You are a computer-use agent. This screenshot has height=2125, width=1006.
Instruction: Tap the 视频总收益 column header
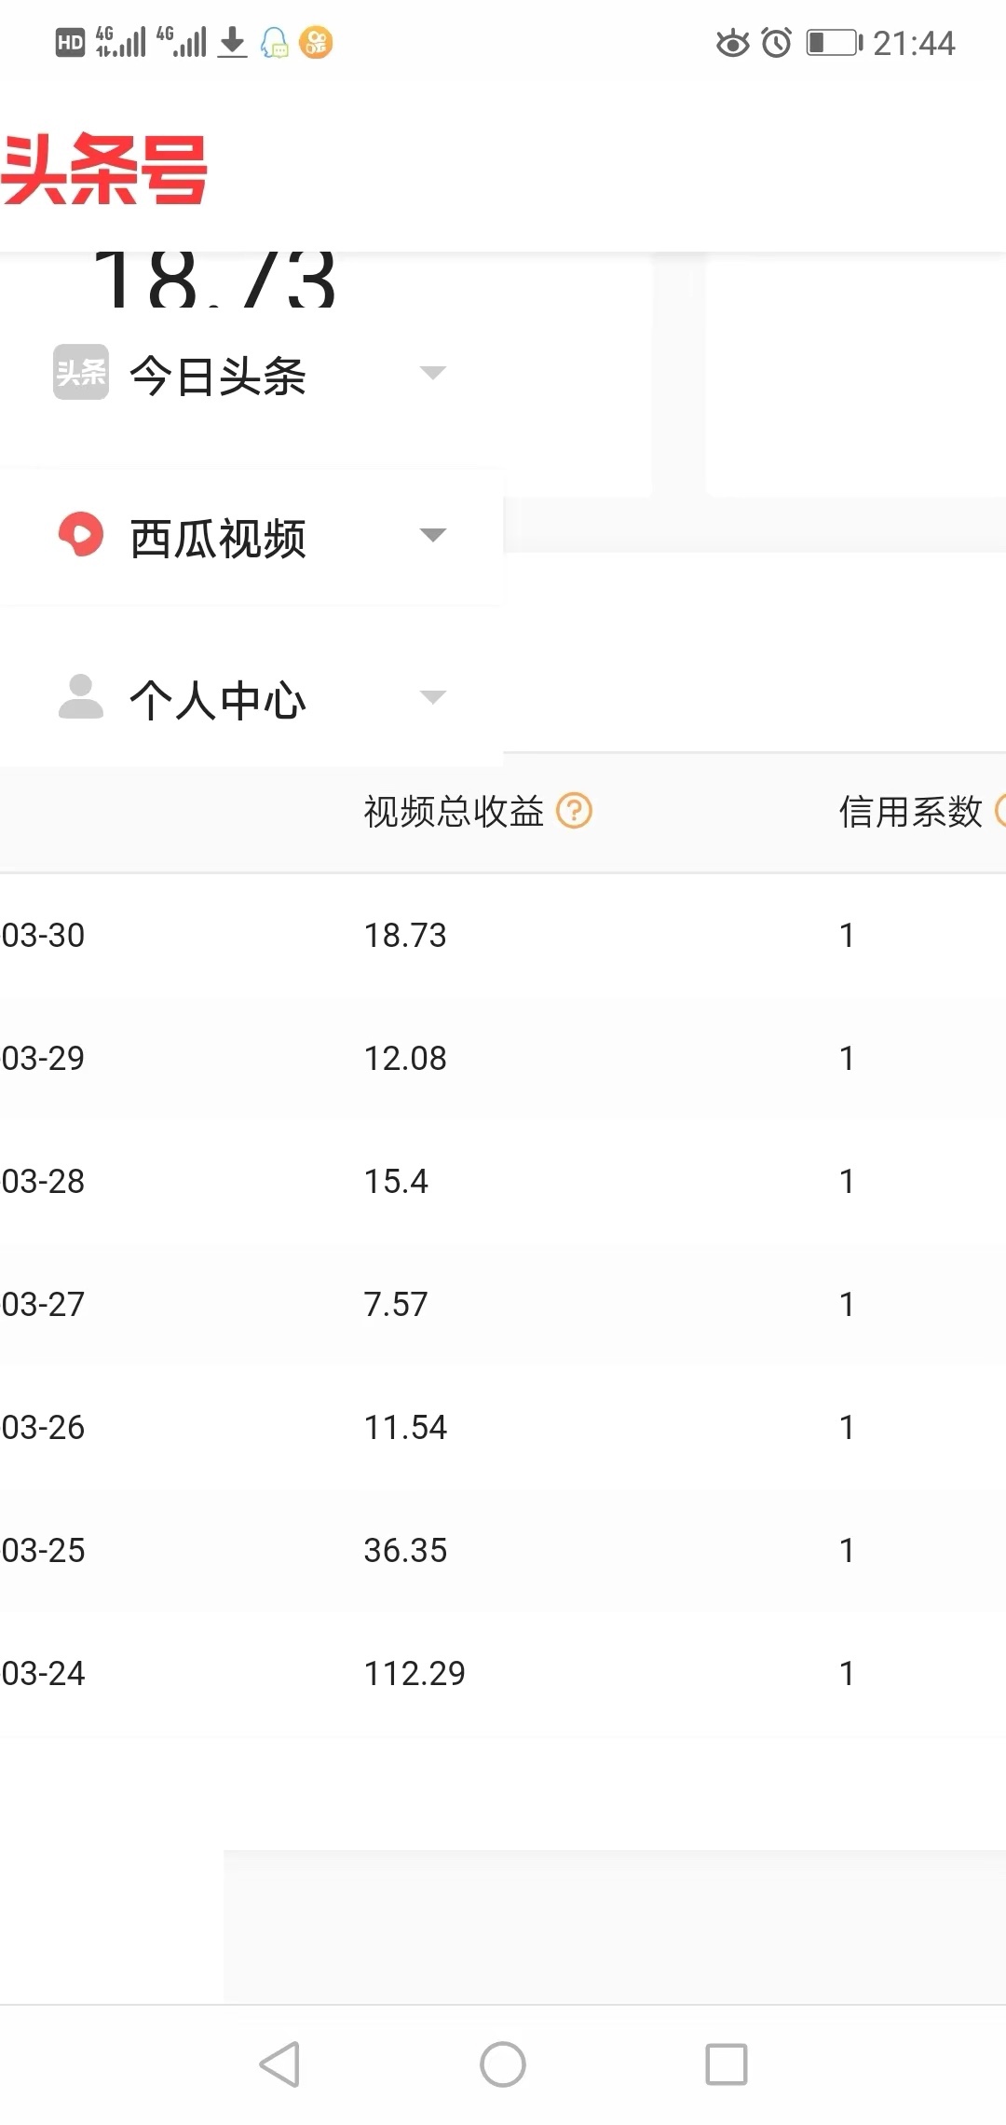454,812
